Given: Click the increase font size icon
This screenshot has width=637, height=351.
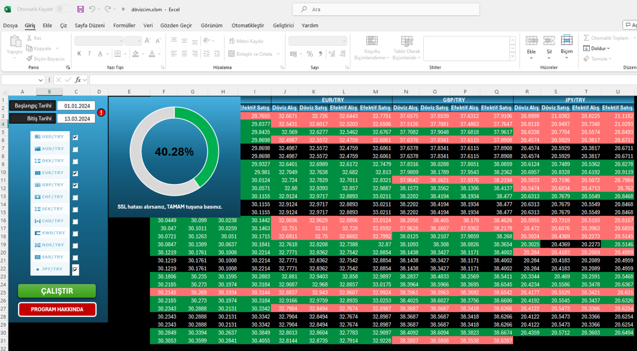Looking at the screenshot, I should click(148, 41).
